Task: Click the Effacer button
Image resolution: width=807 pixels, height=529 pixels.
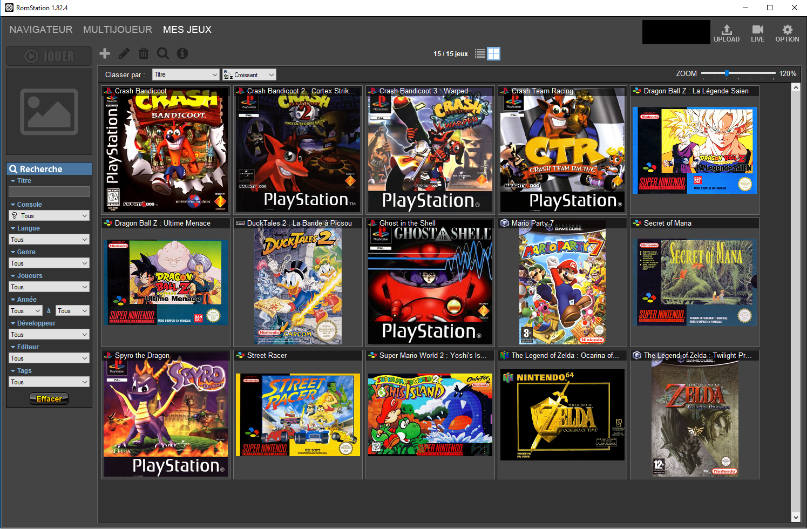Action: click(49, 399)
